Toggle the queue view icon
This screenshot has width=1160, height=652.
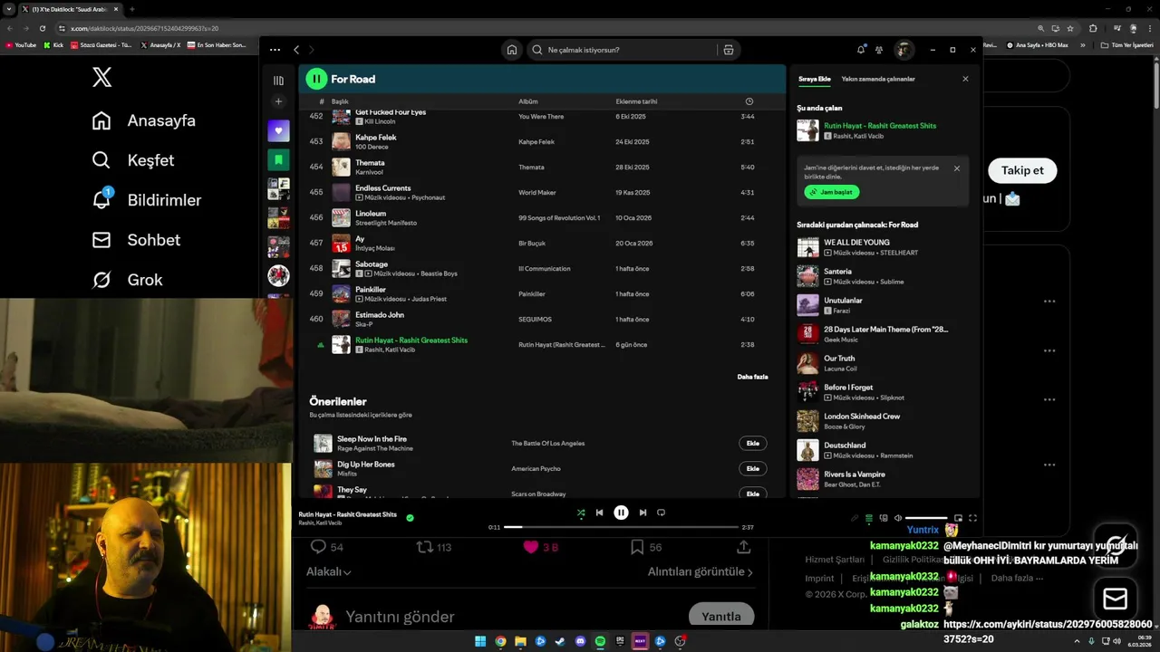tap(869, 518)
